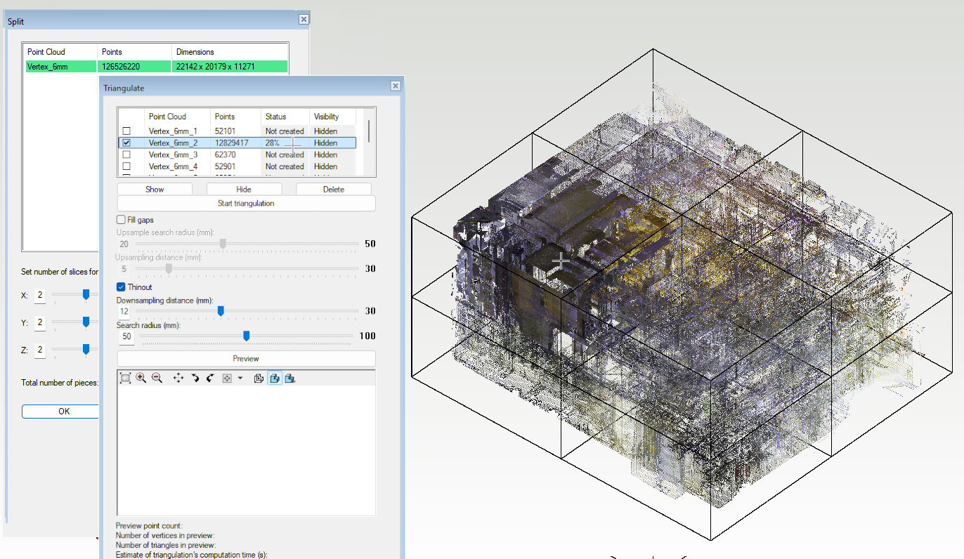
Task: Click the Preview button
Action: tap(246, 359)
